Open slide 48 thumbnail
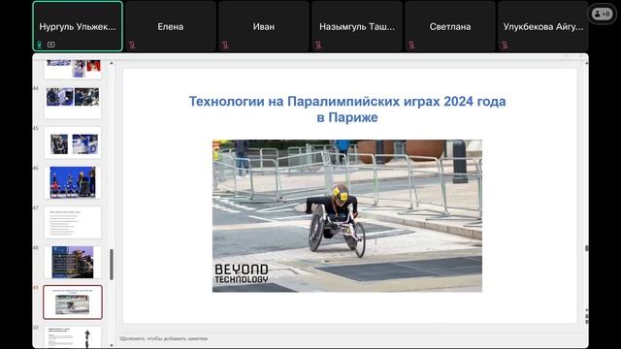The image size is (621, 349). coord(73,263)
